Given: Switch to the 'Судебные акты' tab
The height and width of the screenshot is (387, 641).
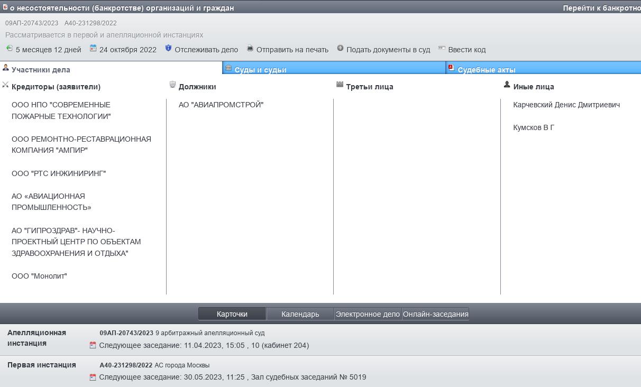Looking at the screenshot, I should pos(543,68).
